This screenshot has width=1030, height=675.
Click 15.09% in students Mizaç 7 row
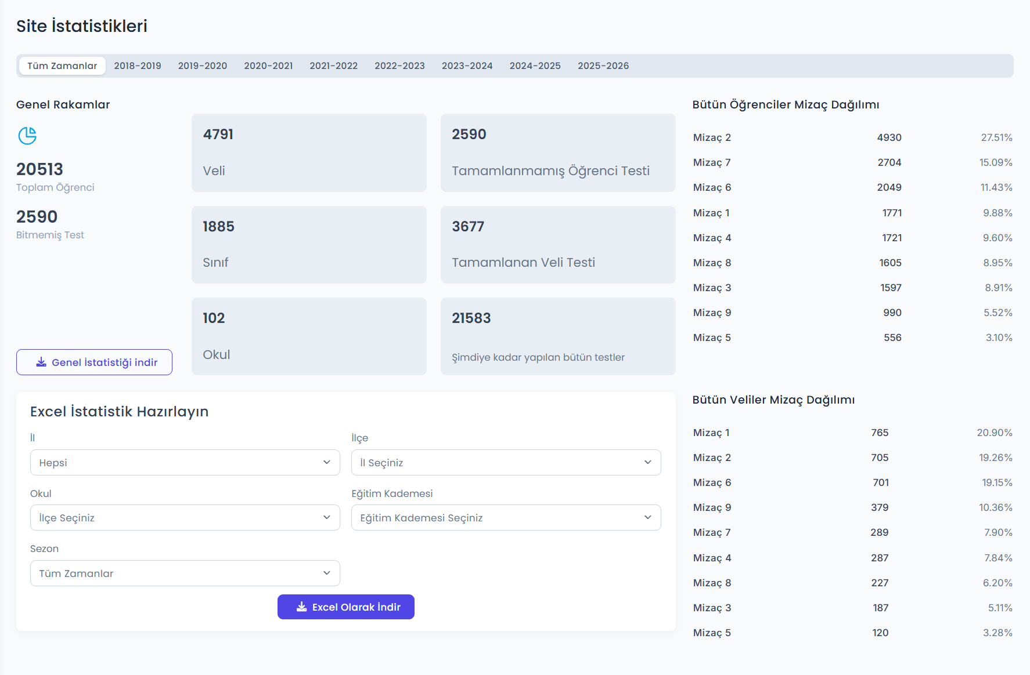point(996,162)
